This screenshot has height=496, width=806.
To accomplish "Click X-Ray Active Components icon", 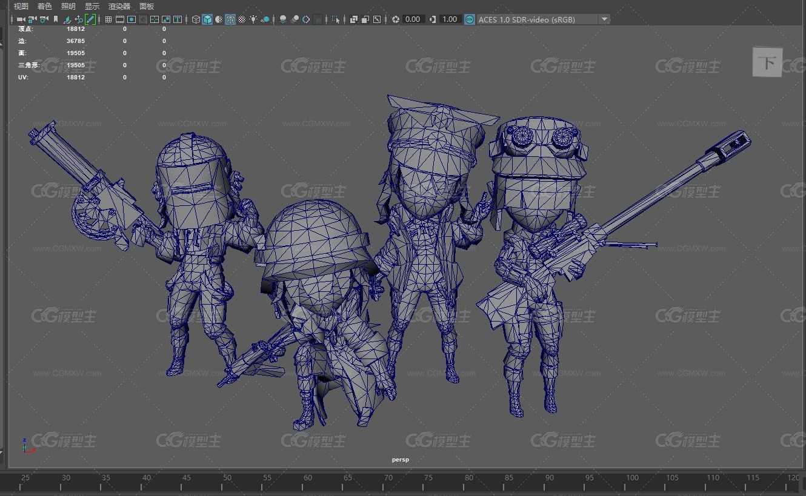I will (x=365, y=19).
